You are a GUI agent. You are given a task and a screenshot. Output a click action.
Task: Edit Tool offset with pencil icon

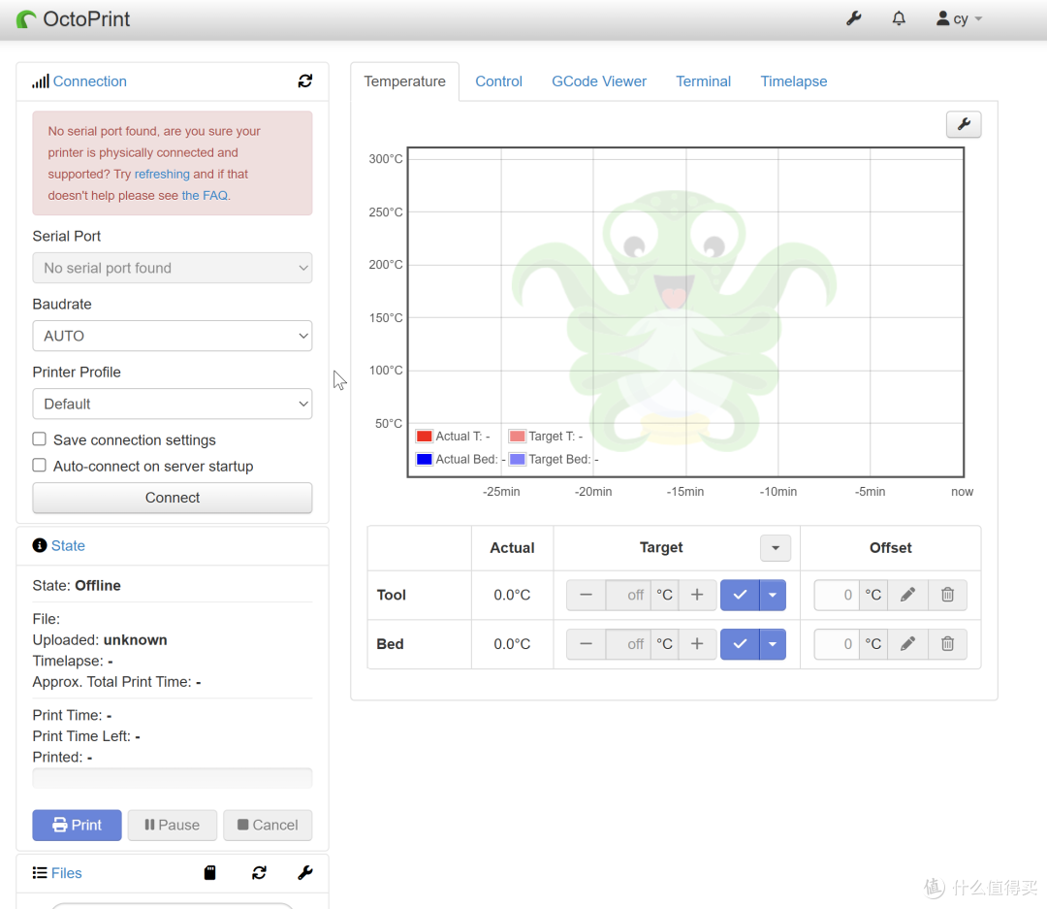(907, 595)
